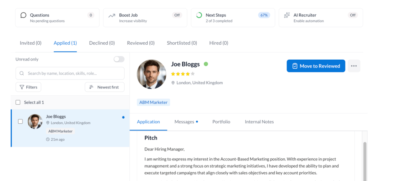404x181 pixels.
Task: Click the ABM Marketer tag under profile
Action: (154, 102)
